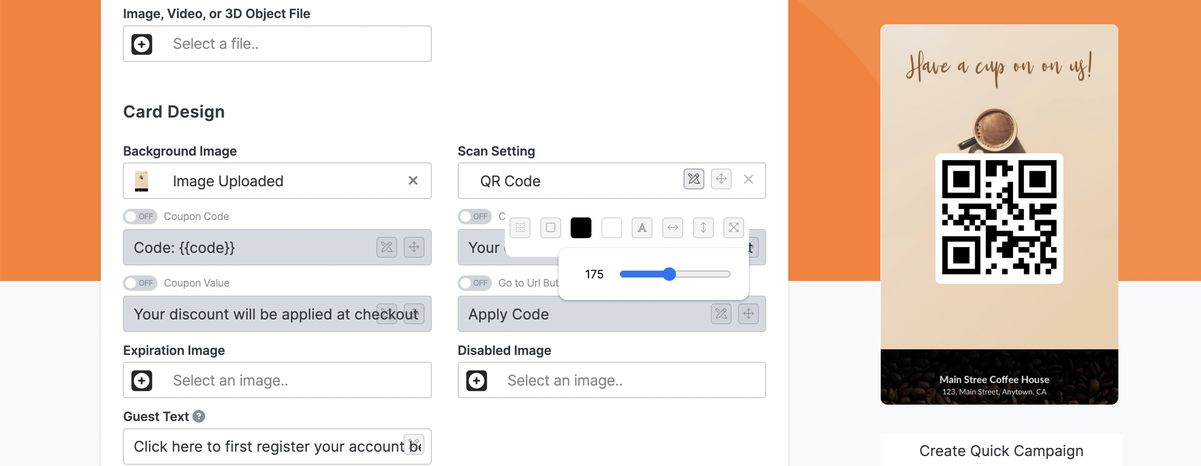Click move icon in the discount text field
1201x466 pixels.
point(414,313)
